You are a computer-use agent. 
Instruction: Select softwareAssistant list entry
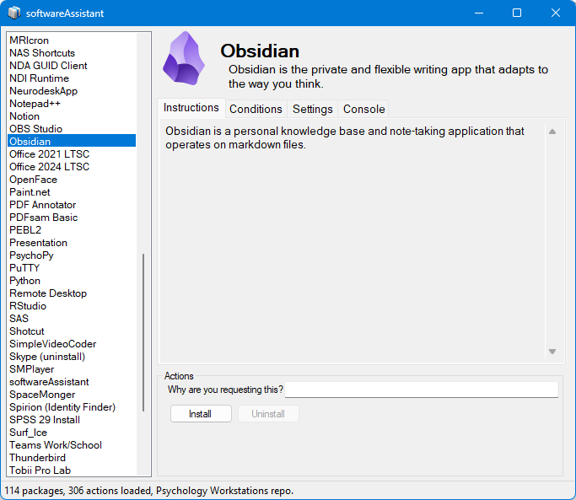click(72, 382)
